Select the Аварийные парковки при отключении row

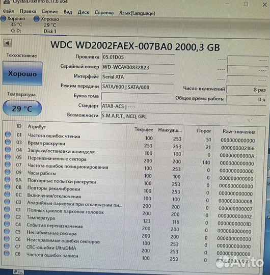pyautogui.click(x=128, y=205)
